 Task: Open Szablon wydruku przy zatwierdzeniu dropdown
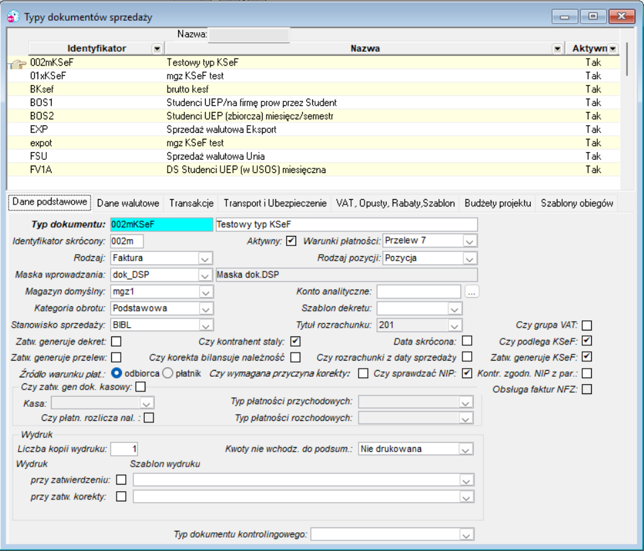(466, 480)
